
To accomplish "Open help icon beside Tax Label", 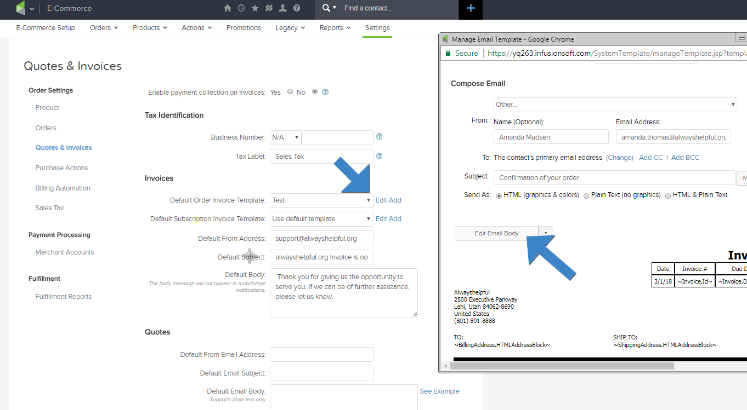I will point(379,156).
